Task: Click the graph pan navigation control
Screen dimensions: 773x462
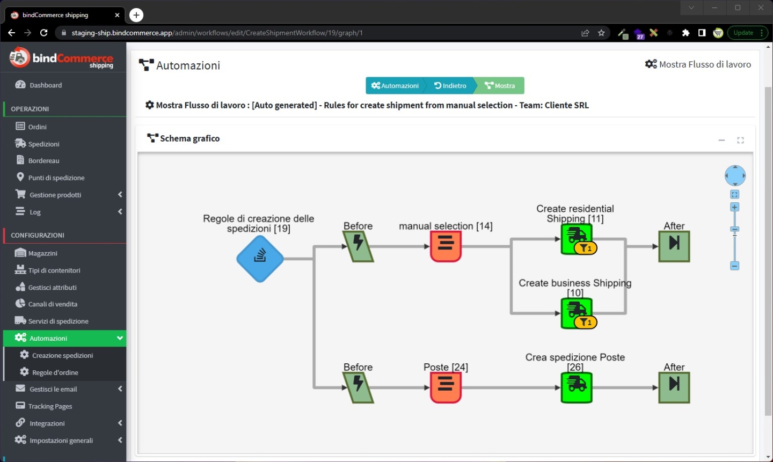Action: pyautogui.click(x=735, y=175)
